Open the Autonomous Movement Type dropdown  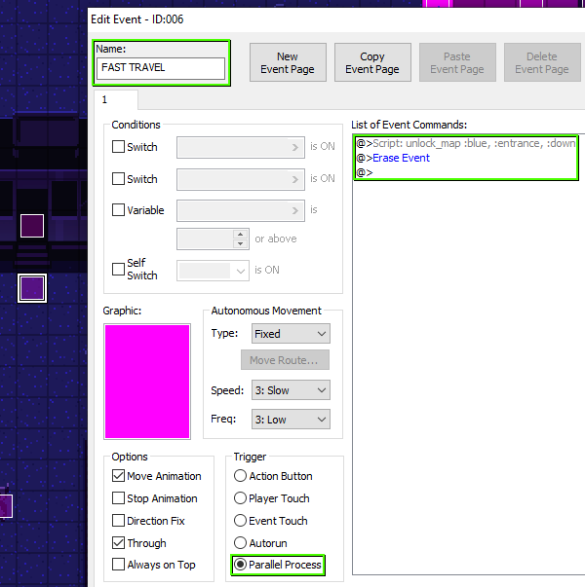290,334
